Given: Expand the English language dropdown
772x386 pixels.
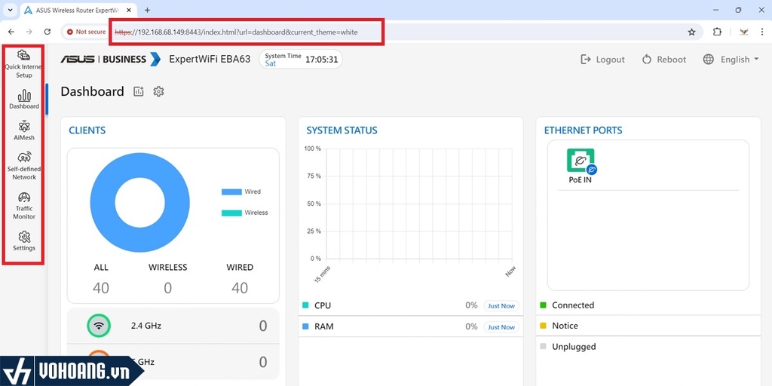Looking at the screenshot, I should coord(731,60).
